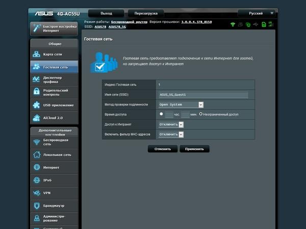306x229 pixels.
Task: Click the traffic manager graph icon
Action: [x=36, y=79]
